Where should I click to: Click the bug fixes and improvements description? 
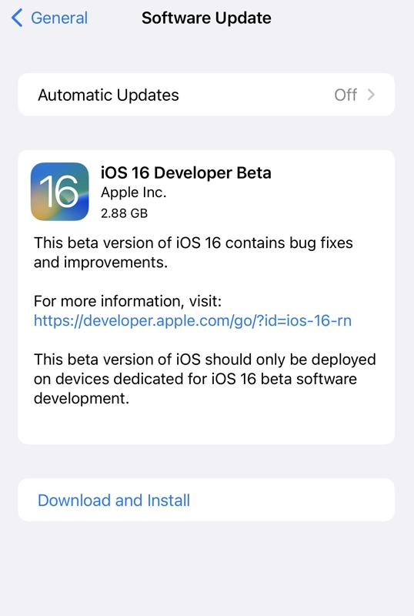(x=193, y=253)
